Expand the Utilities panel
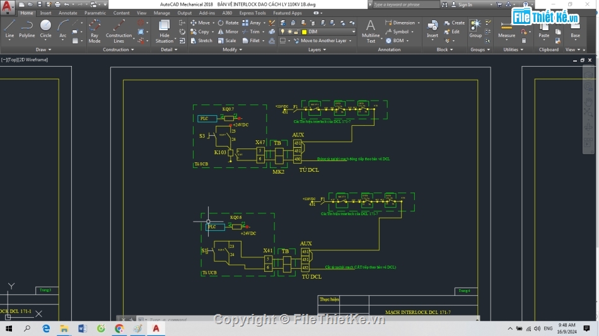599x336 pixels. point(513,50)
